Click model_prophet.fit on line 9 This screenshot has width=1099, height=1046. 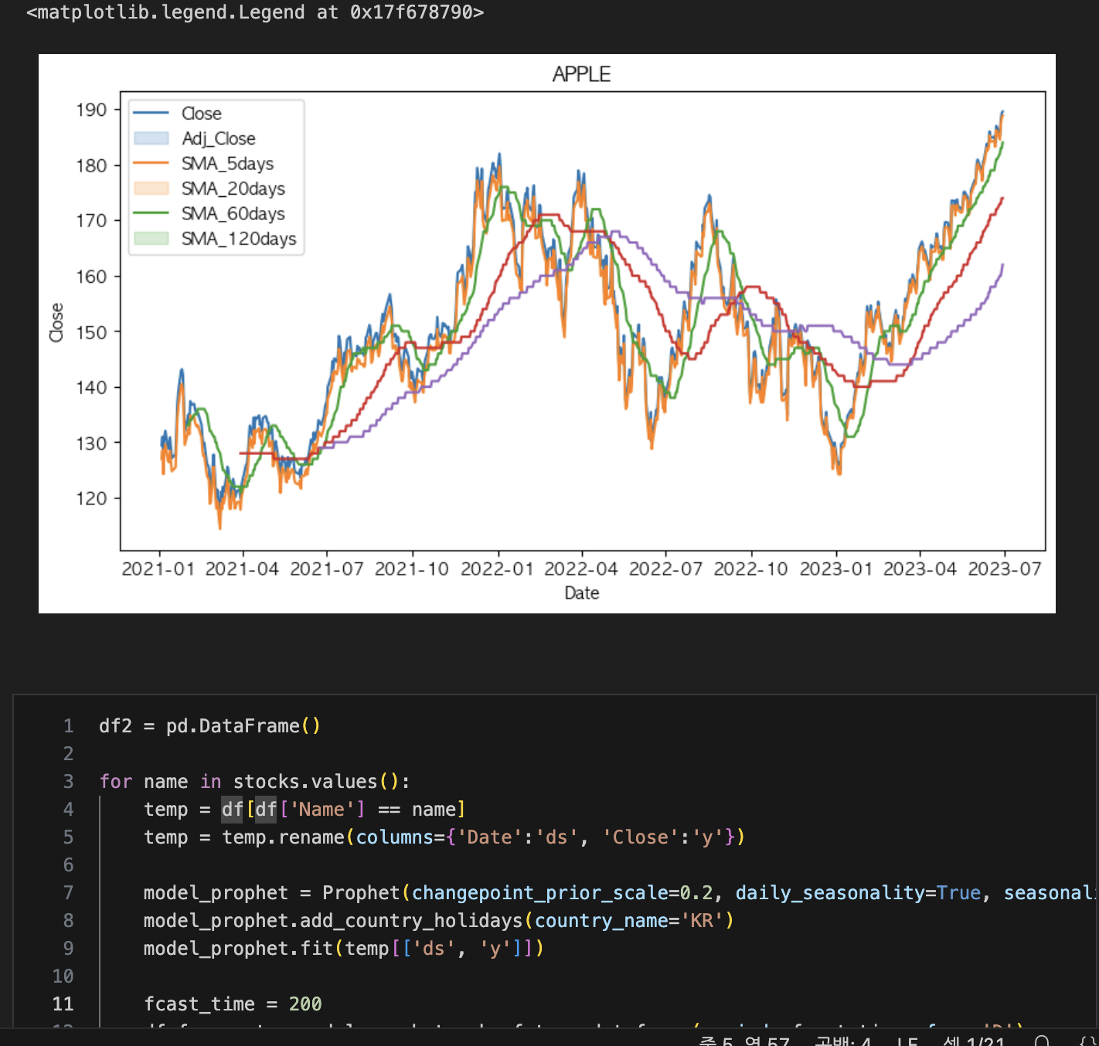pos(238,949)
